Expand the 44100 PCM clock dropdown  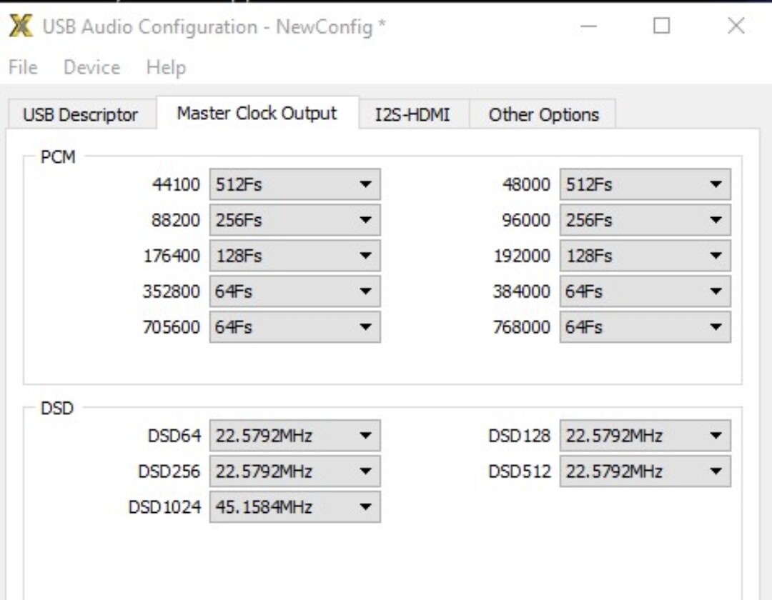coord(295,184)
